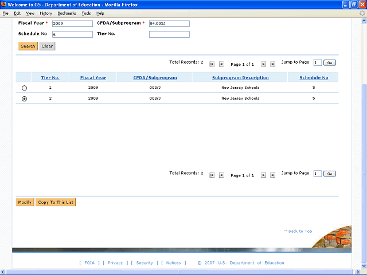Image resolution: width=367 pixels, height=275 pixels.
Task: Select the Tier 1 row radio button
Action: click(24, 88)
